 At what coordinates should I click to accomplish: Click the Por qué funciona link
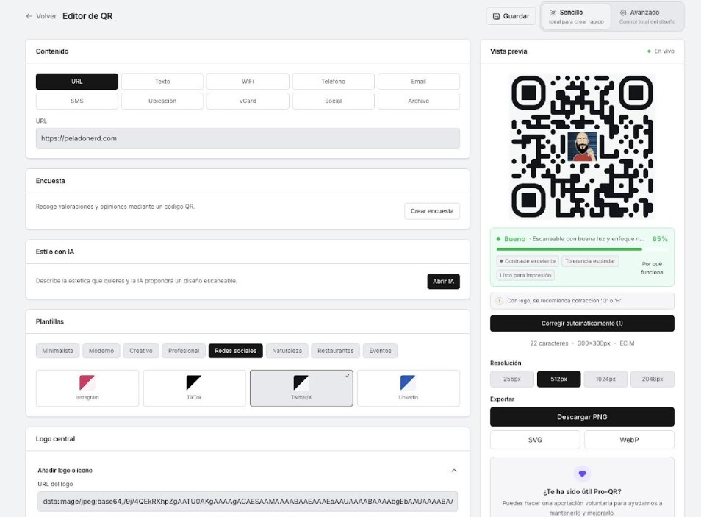click(652, 268)
